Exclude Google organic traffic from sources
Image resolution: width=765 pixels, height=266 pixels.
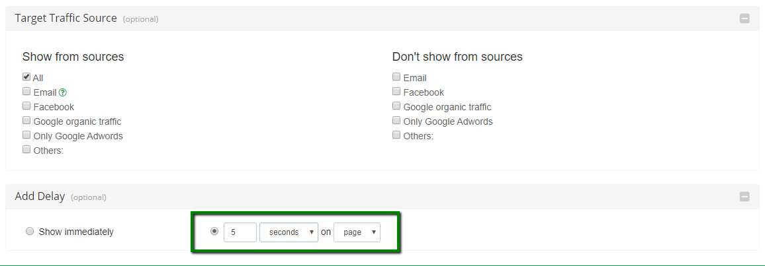396,106
